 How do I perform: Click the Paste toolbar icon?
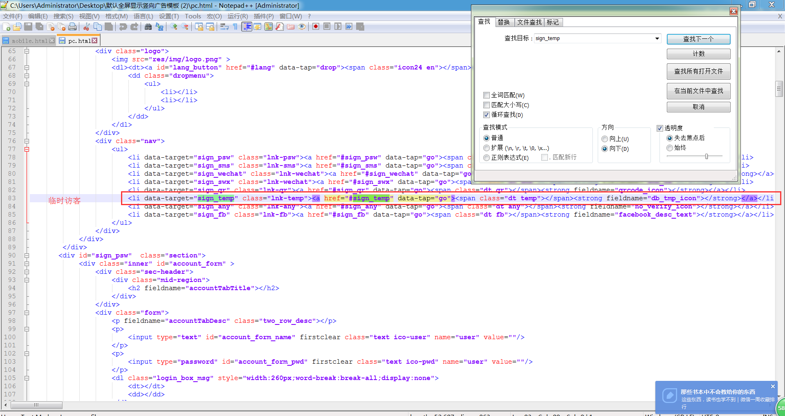109,27
